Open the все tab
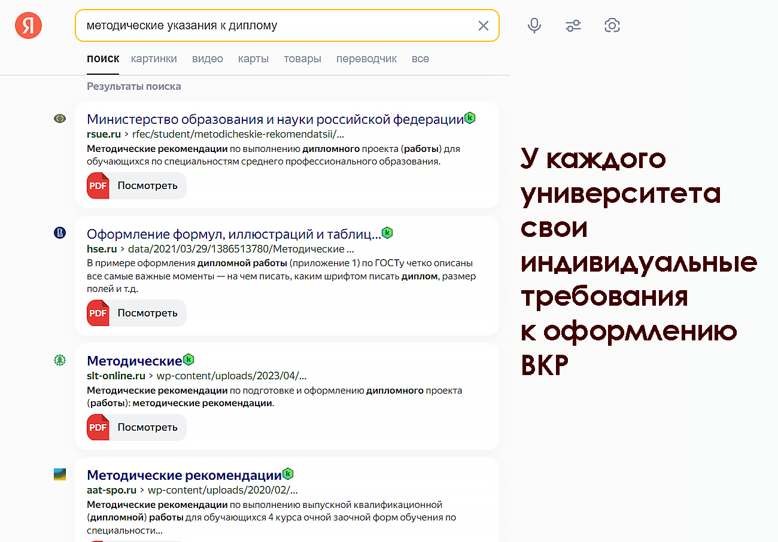 420,59
